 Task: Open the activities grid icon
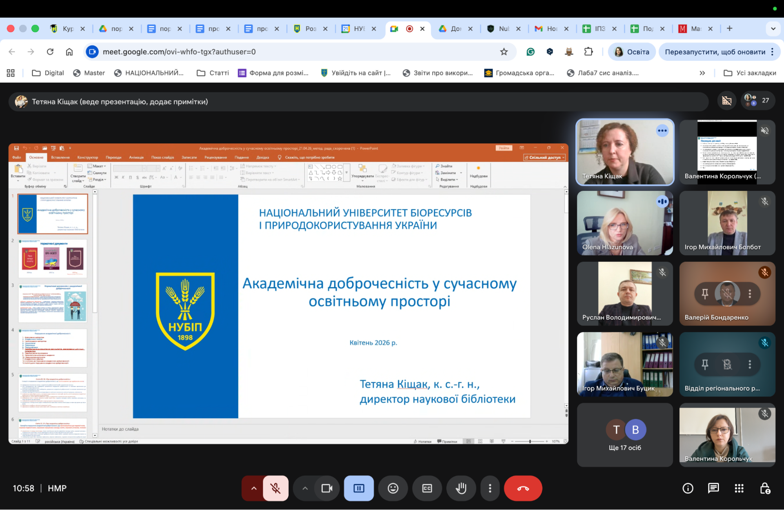click(x=739, y=488)
